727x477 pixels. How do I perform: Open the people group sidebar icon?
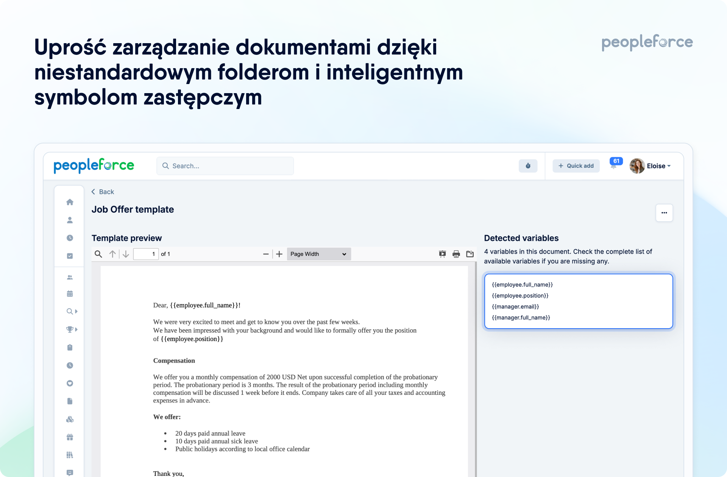point(70,277)
